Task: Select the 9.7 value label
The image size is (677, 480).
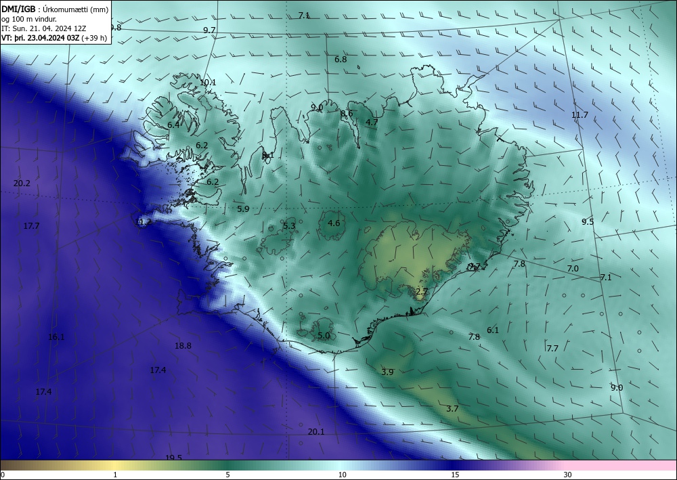Action: (209, 30)
